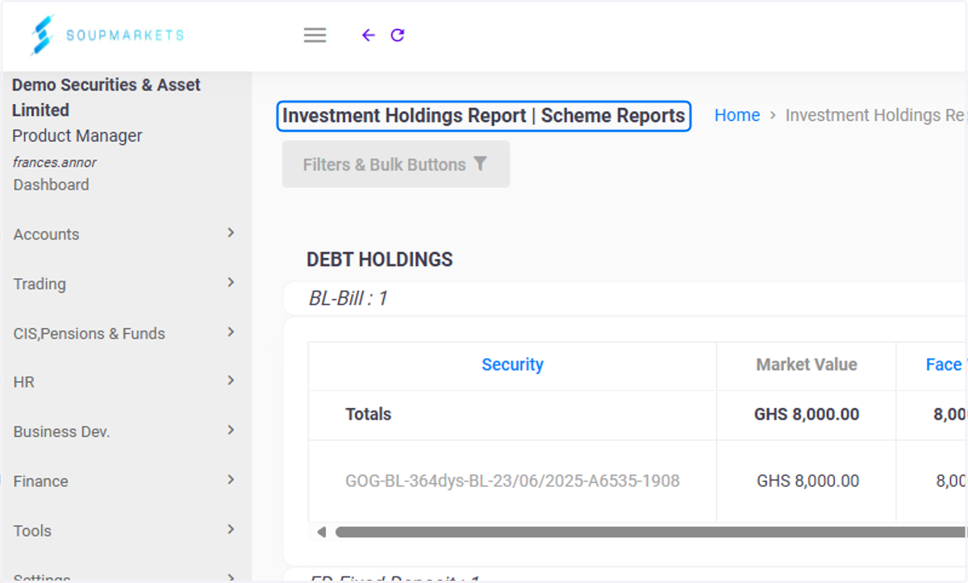Click the funnel filter icon
This screenshot has width=968, height=583.
point(480,164)
